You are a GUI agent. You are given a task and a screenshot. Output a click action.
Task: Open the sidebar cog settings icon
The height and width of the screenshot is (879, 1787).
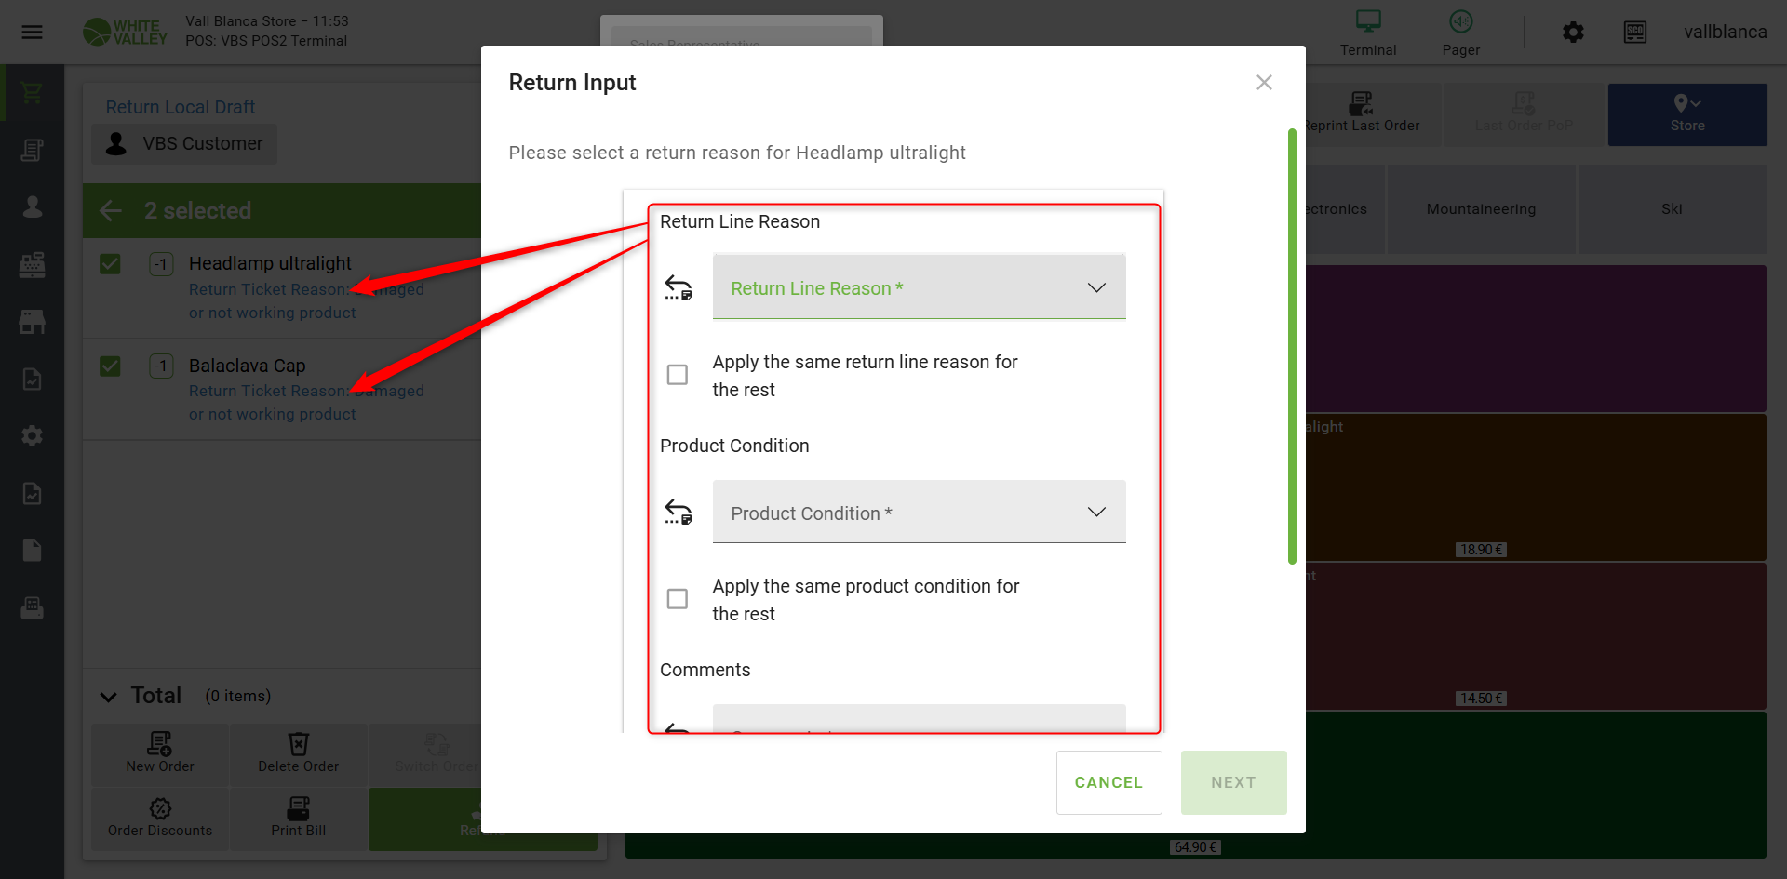coord(32,435)
